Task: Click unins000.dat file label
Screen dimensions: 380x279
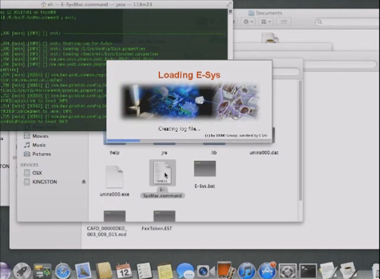Action: coord(264,153)
